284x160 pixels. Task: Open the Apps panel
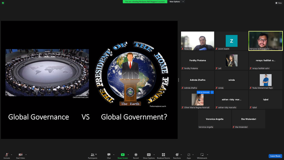189,156
